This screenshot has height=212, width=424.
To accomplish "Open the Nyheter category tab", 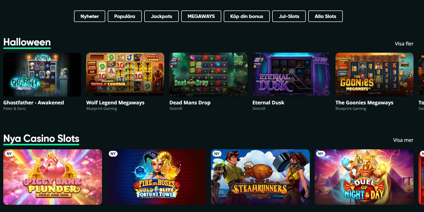I will (x=89, y=16).
